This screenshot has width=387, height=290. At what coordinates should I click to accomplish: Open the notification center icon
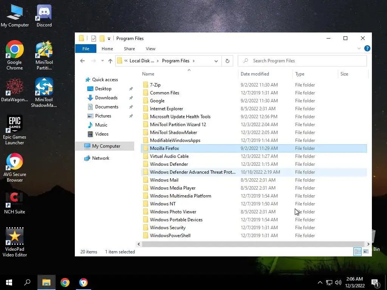coord(375,282)
